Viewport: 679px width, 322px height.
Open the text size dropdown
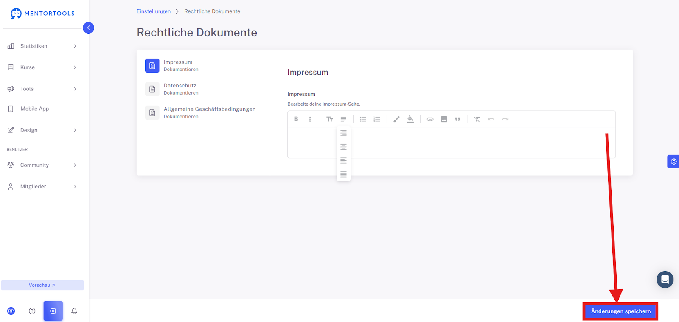click(x=329, y=119)
